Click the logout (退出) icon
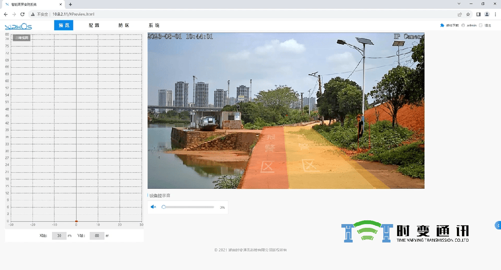This screenshot has height=270, width=501. [481, 26]
